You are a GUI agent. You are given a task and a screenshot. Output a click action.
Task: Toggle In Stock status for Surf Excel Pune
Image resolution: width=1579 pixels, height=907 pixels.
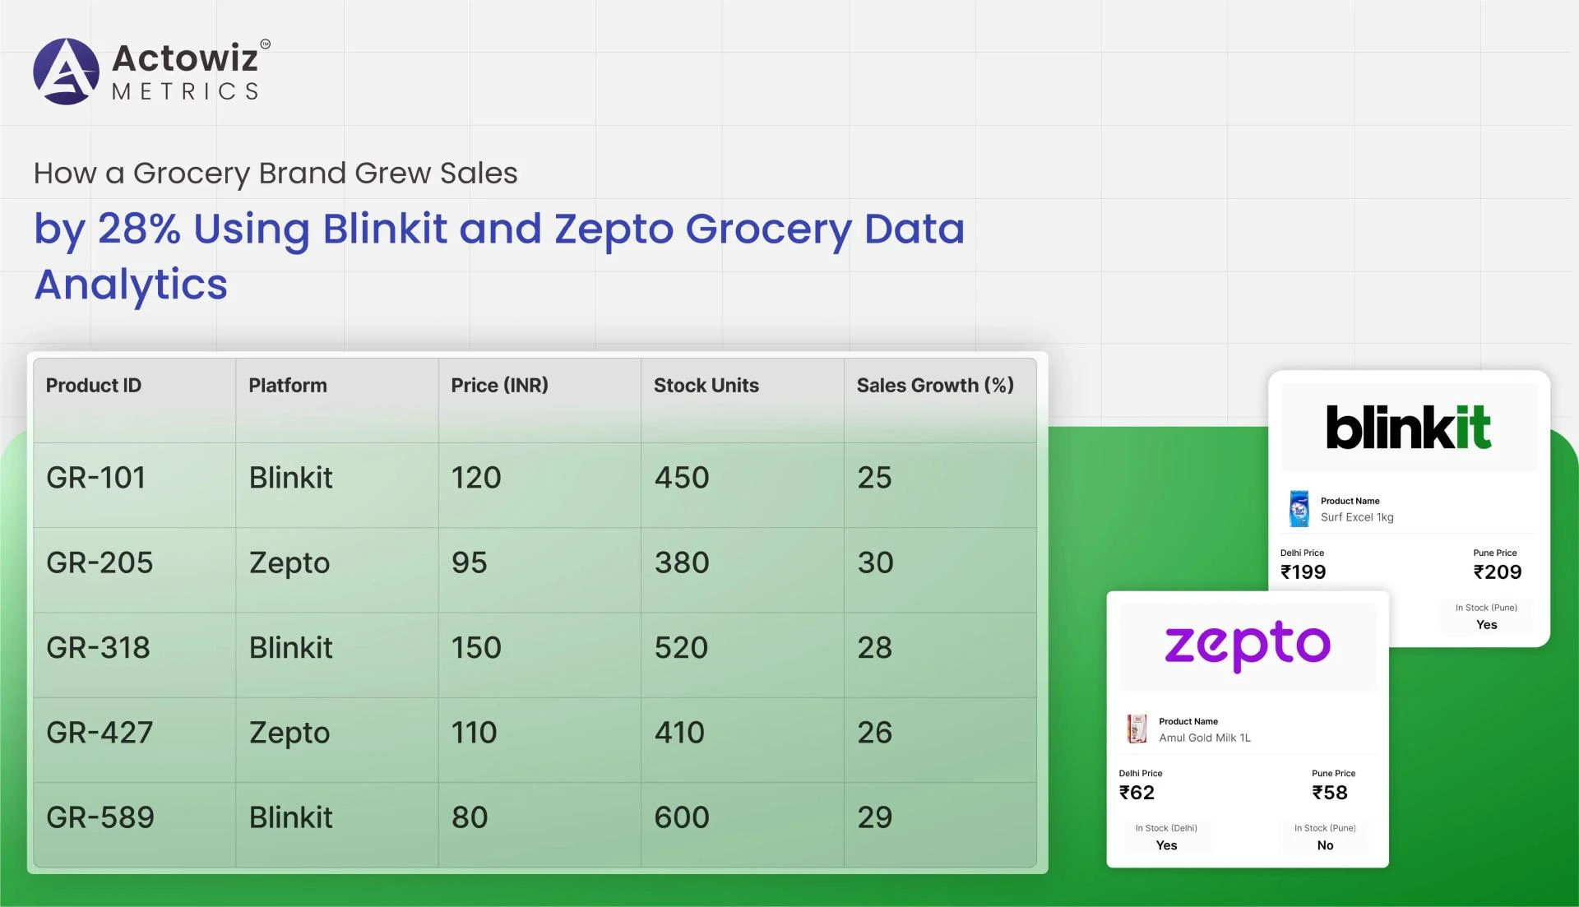click(x=1485, y=617)
